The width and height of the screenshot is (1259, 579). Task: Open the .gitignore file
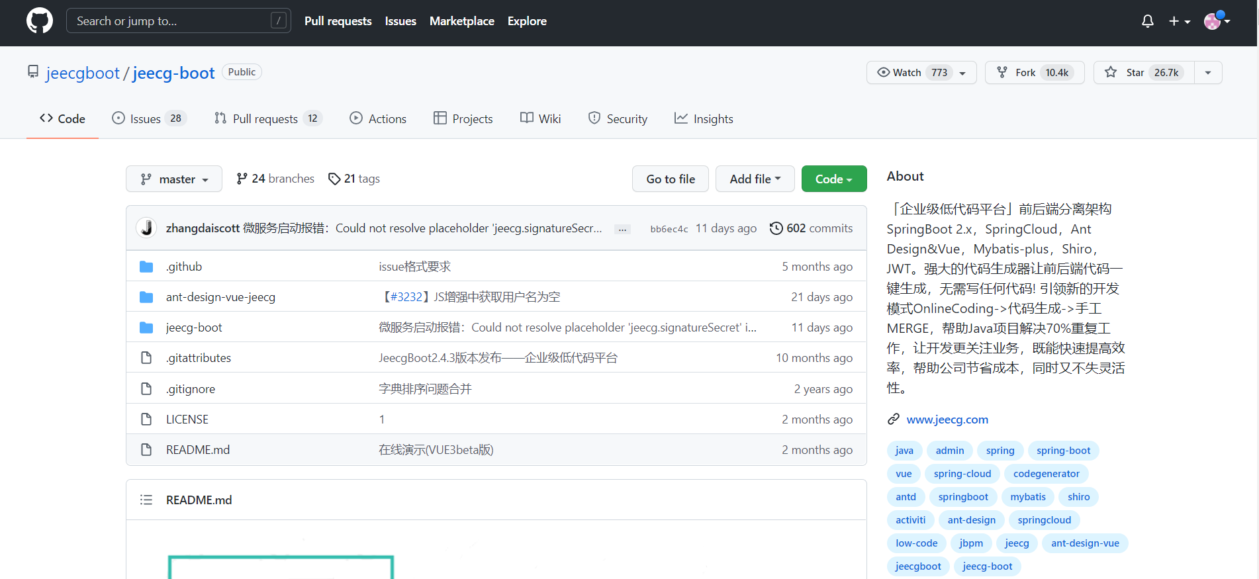191,389
